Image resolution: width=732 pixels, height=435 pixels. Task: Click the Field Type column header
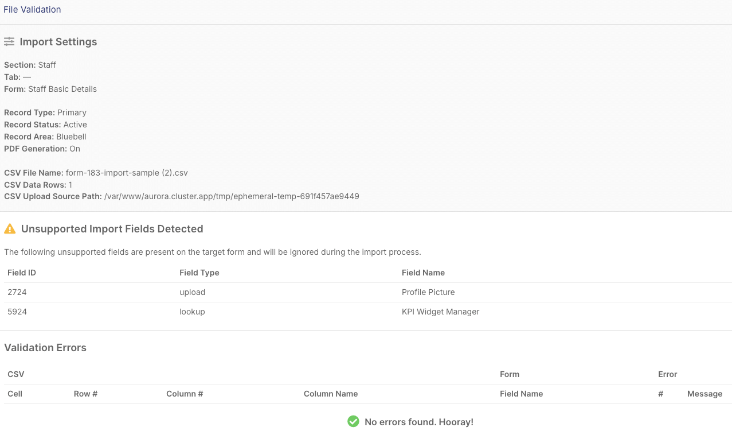(x=199, y=273)
